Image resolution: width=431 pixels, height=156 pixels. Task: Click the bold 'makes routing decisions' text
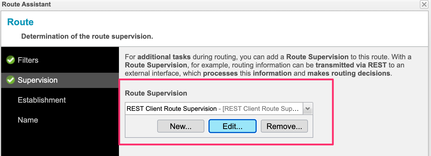[349, 73]
